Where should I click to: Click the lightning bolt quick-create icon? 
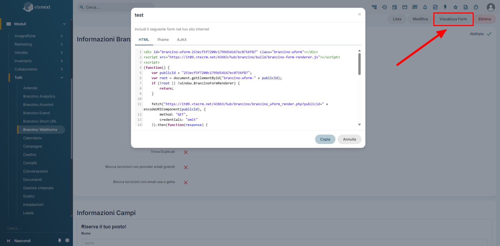click(x=445, y=7)
